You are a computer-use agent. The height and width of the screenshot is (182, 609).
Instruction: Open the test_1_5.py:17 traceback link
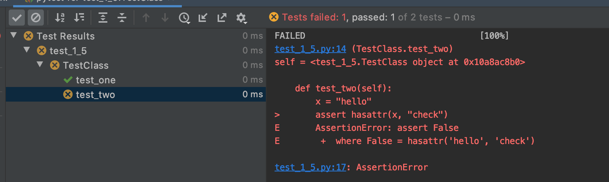pyautogui.click(x=310, y=167)
